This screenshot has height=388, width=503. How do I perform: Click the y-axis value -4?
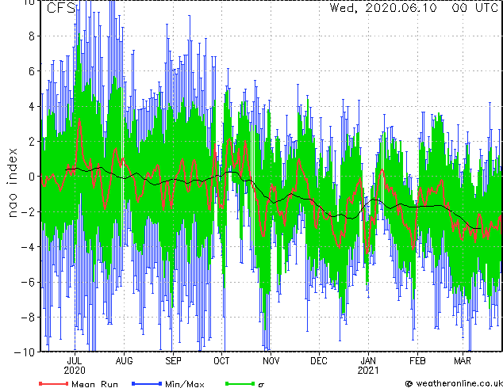click(x=28, y=247)
